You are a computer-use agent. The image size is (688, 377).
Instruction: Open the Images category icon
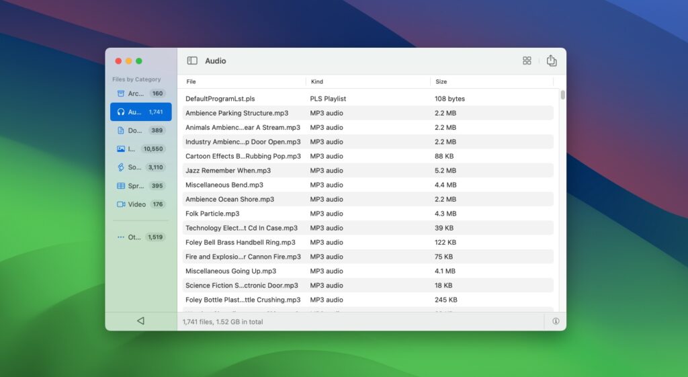(x=121, y=149)
